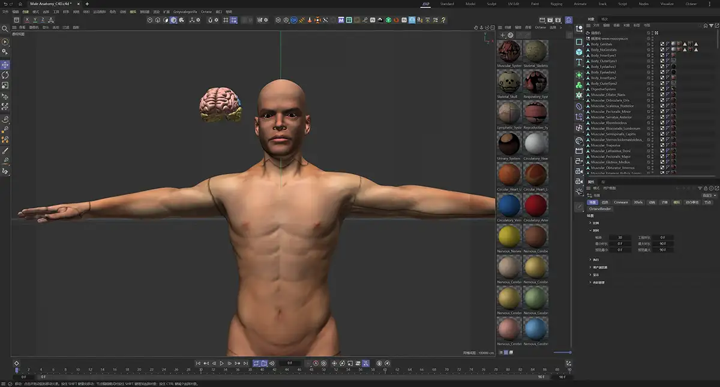Image resolution: width=720 pixels, height=387 pixels.
Task: Toggle the Y axis lock
Action: (34, 20)
